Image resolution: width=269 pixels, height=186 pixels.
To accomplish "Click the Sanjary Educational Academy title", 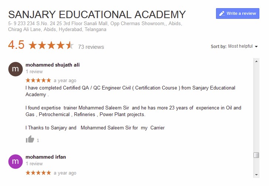I will (97, 15).
